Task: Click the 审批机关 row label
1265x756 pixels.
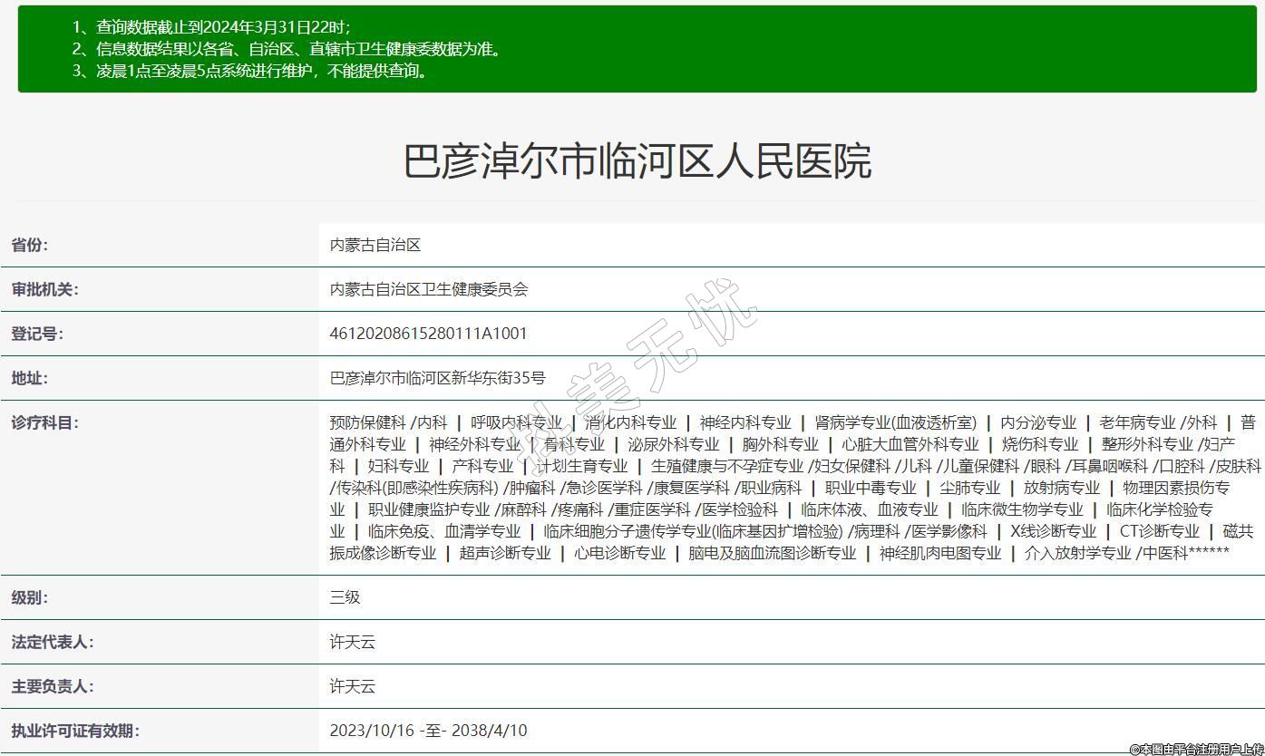Action: click(x=44, y=289)
